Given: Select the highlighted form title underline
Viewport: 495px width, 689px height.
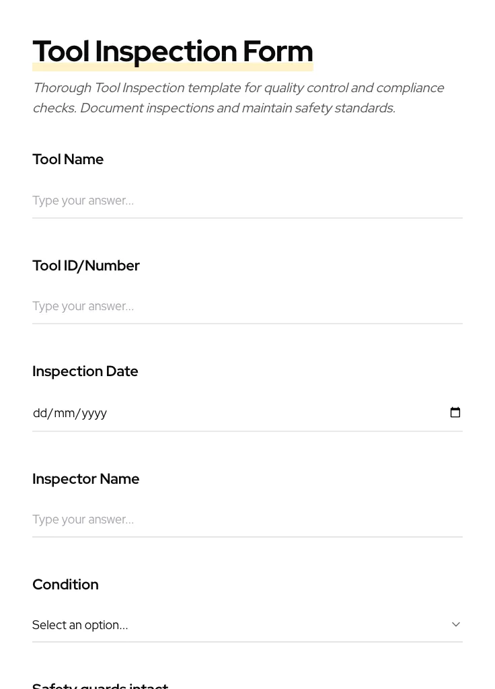Looking at the screenshot, I should pos(173,67).
